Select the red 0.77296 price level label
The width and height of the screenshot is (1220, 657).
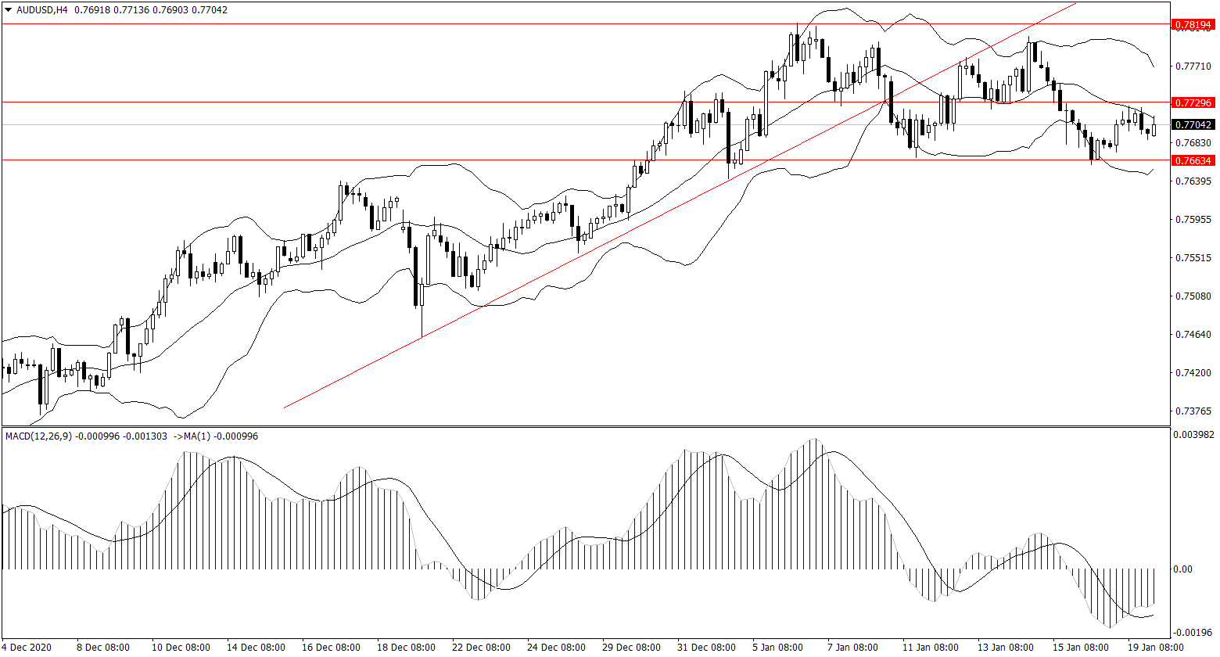click(1193, 102)
